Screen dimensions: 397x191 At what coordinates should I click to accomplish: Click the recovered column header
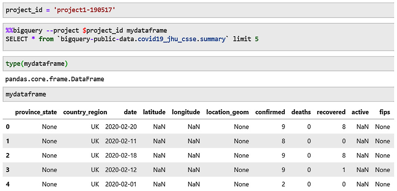tap(331, 112)
